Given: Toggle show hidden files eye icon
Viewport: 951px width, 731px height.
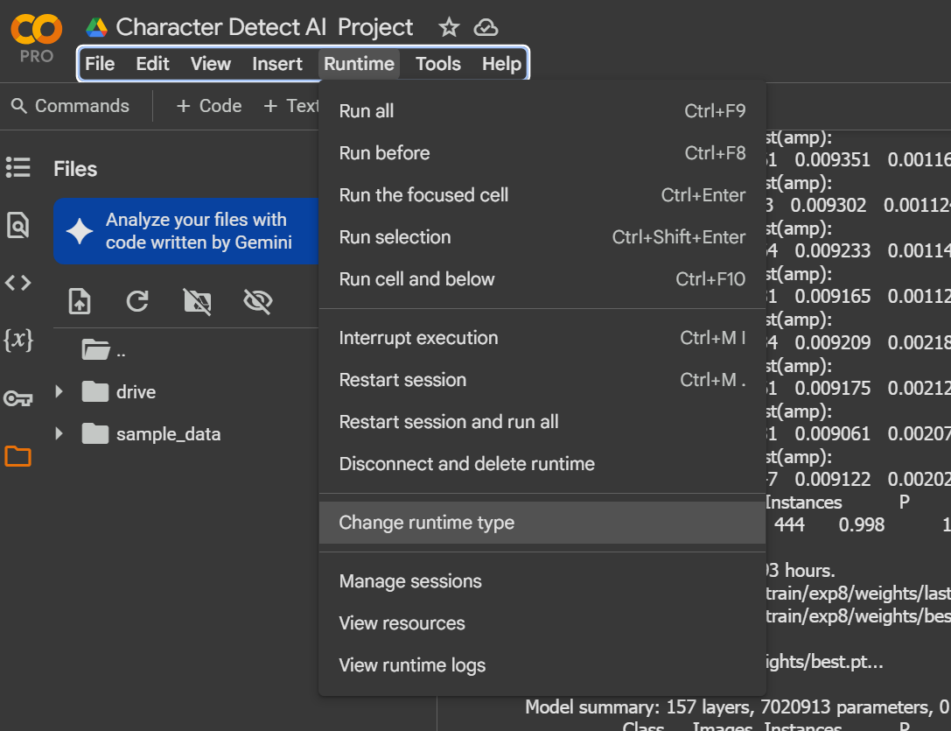Looking at the screenshot, I should point(258,301).
